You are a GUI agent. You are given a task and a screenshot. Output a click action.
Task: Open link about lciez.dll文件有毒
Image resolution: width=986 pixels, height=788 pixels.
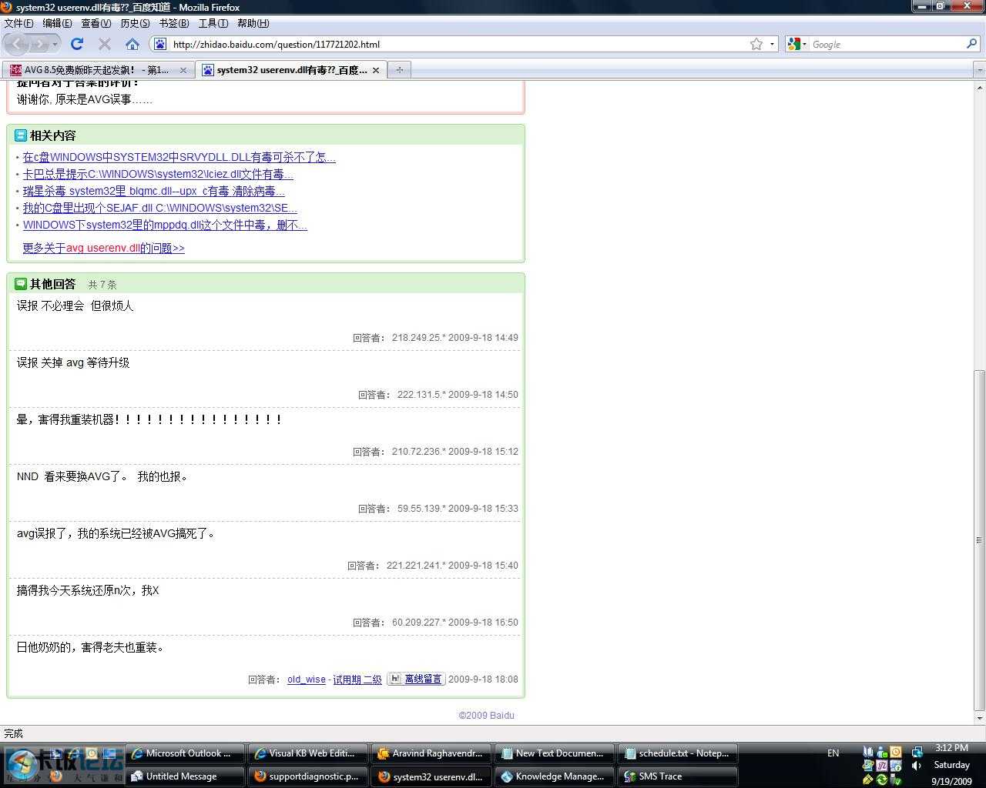point(158,174)
